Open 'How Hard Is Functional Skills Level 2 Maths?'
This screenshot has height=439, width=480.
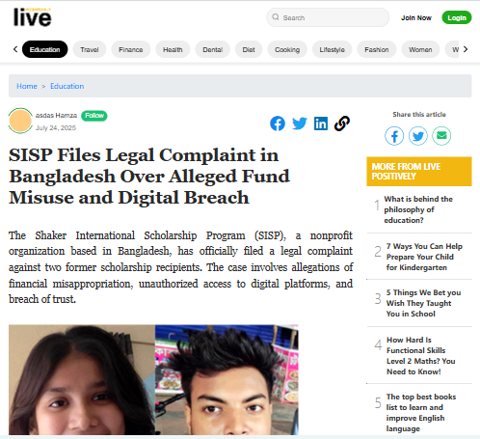coord(421,355)
